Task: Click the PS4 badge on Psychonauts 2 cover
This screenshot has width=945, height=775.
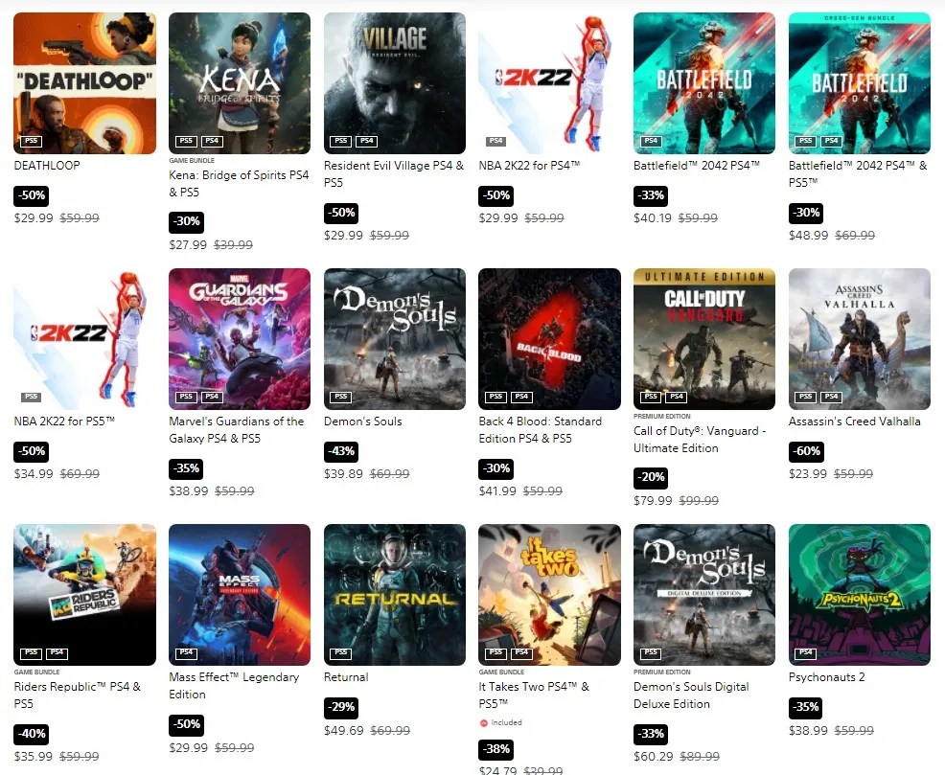Action: [806, 652]
